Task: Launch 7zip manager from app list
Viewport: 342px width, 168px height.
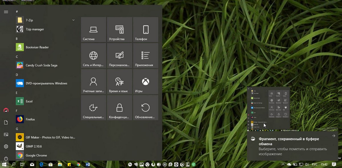Action: click(46, 29)
